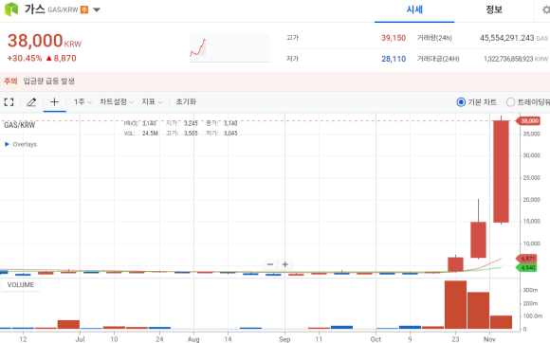
Task: Click the 초기화 reset button
Action: tap(186, 102)
